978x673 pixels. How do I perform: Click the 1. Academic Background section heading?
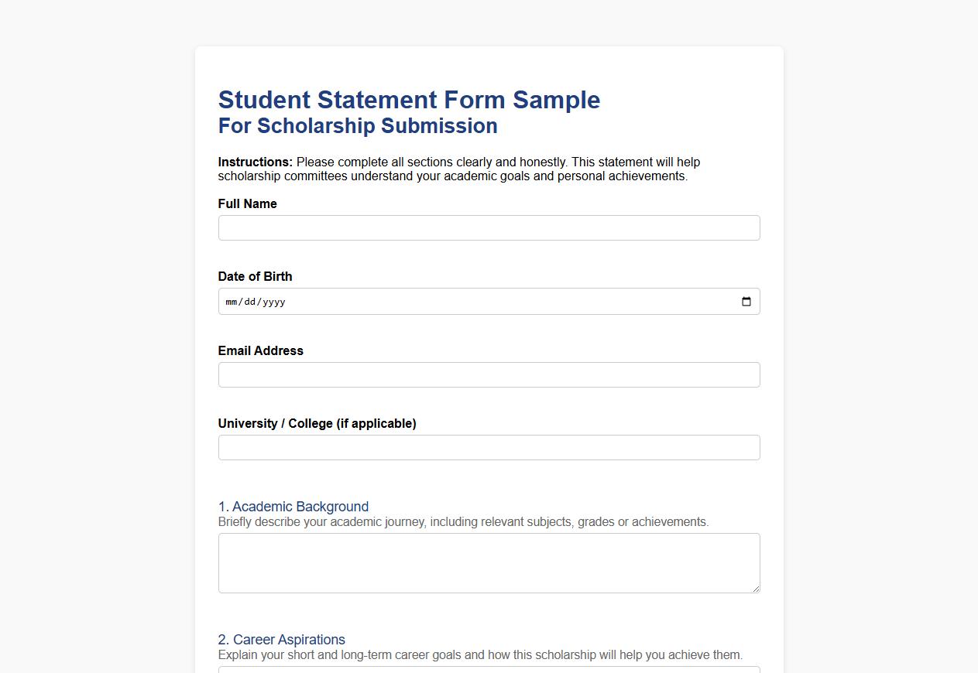[293, 507]
